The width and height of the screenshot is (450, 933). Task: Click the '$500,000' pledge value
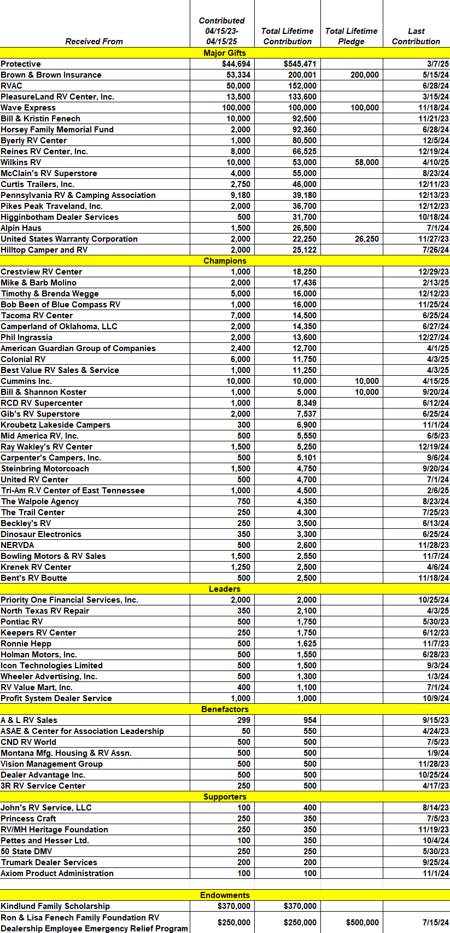(x=363, y=923)
